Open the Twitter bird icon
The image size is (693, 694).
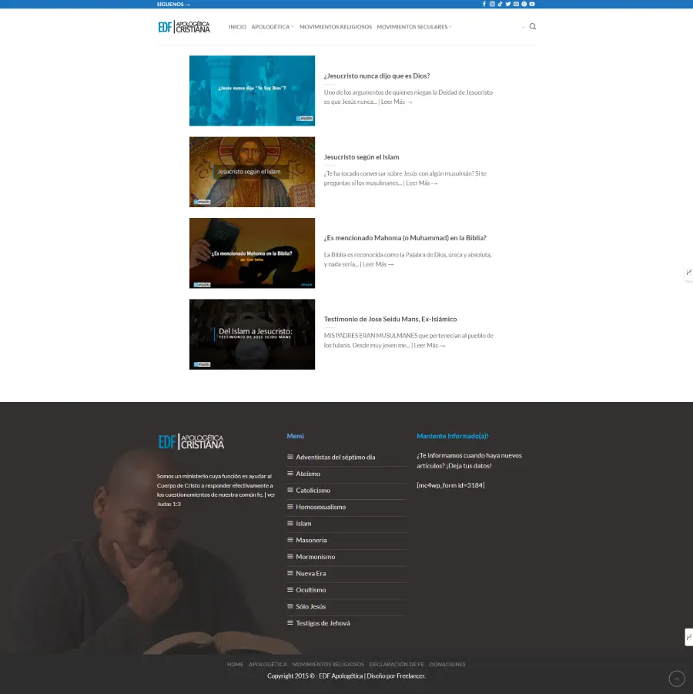click(x=508, y=4)
